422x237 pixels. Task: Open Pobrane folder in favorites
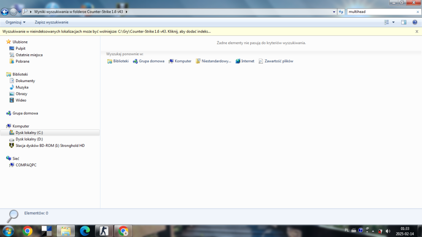pos(22,61)
